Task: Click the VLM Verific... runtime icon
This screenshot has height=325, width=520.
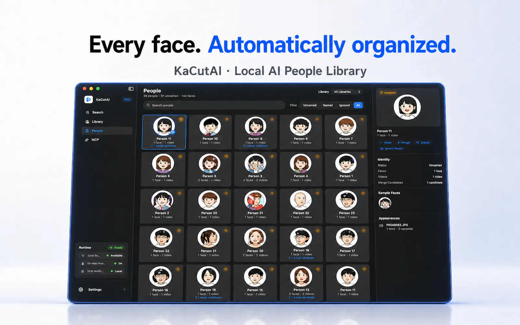Action: 83,271
